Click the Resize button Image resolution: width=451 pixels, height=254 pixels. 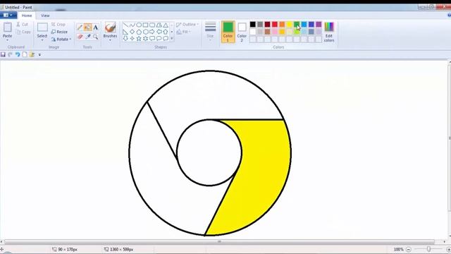pyautogui.click(x=59, y=32)
